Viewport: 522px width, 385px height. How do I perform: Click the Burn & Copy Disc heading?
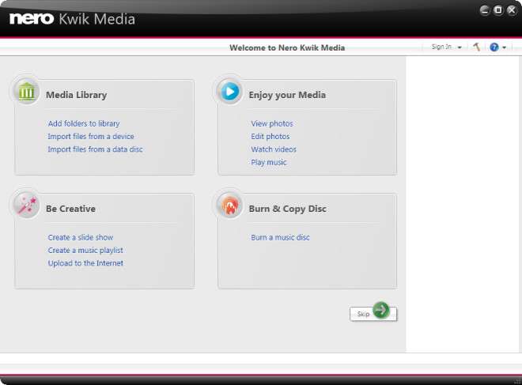[288, 209]
